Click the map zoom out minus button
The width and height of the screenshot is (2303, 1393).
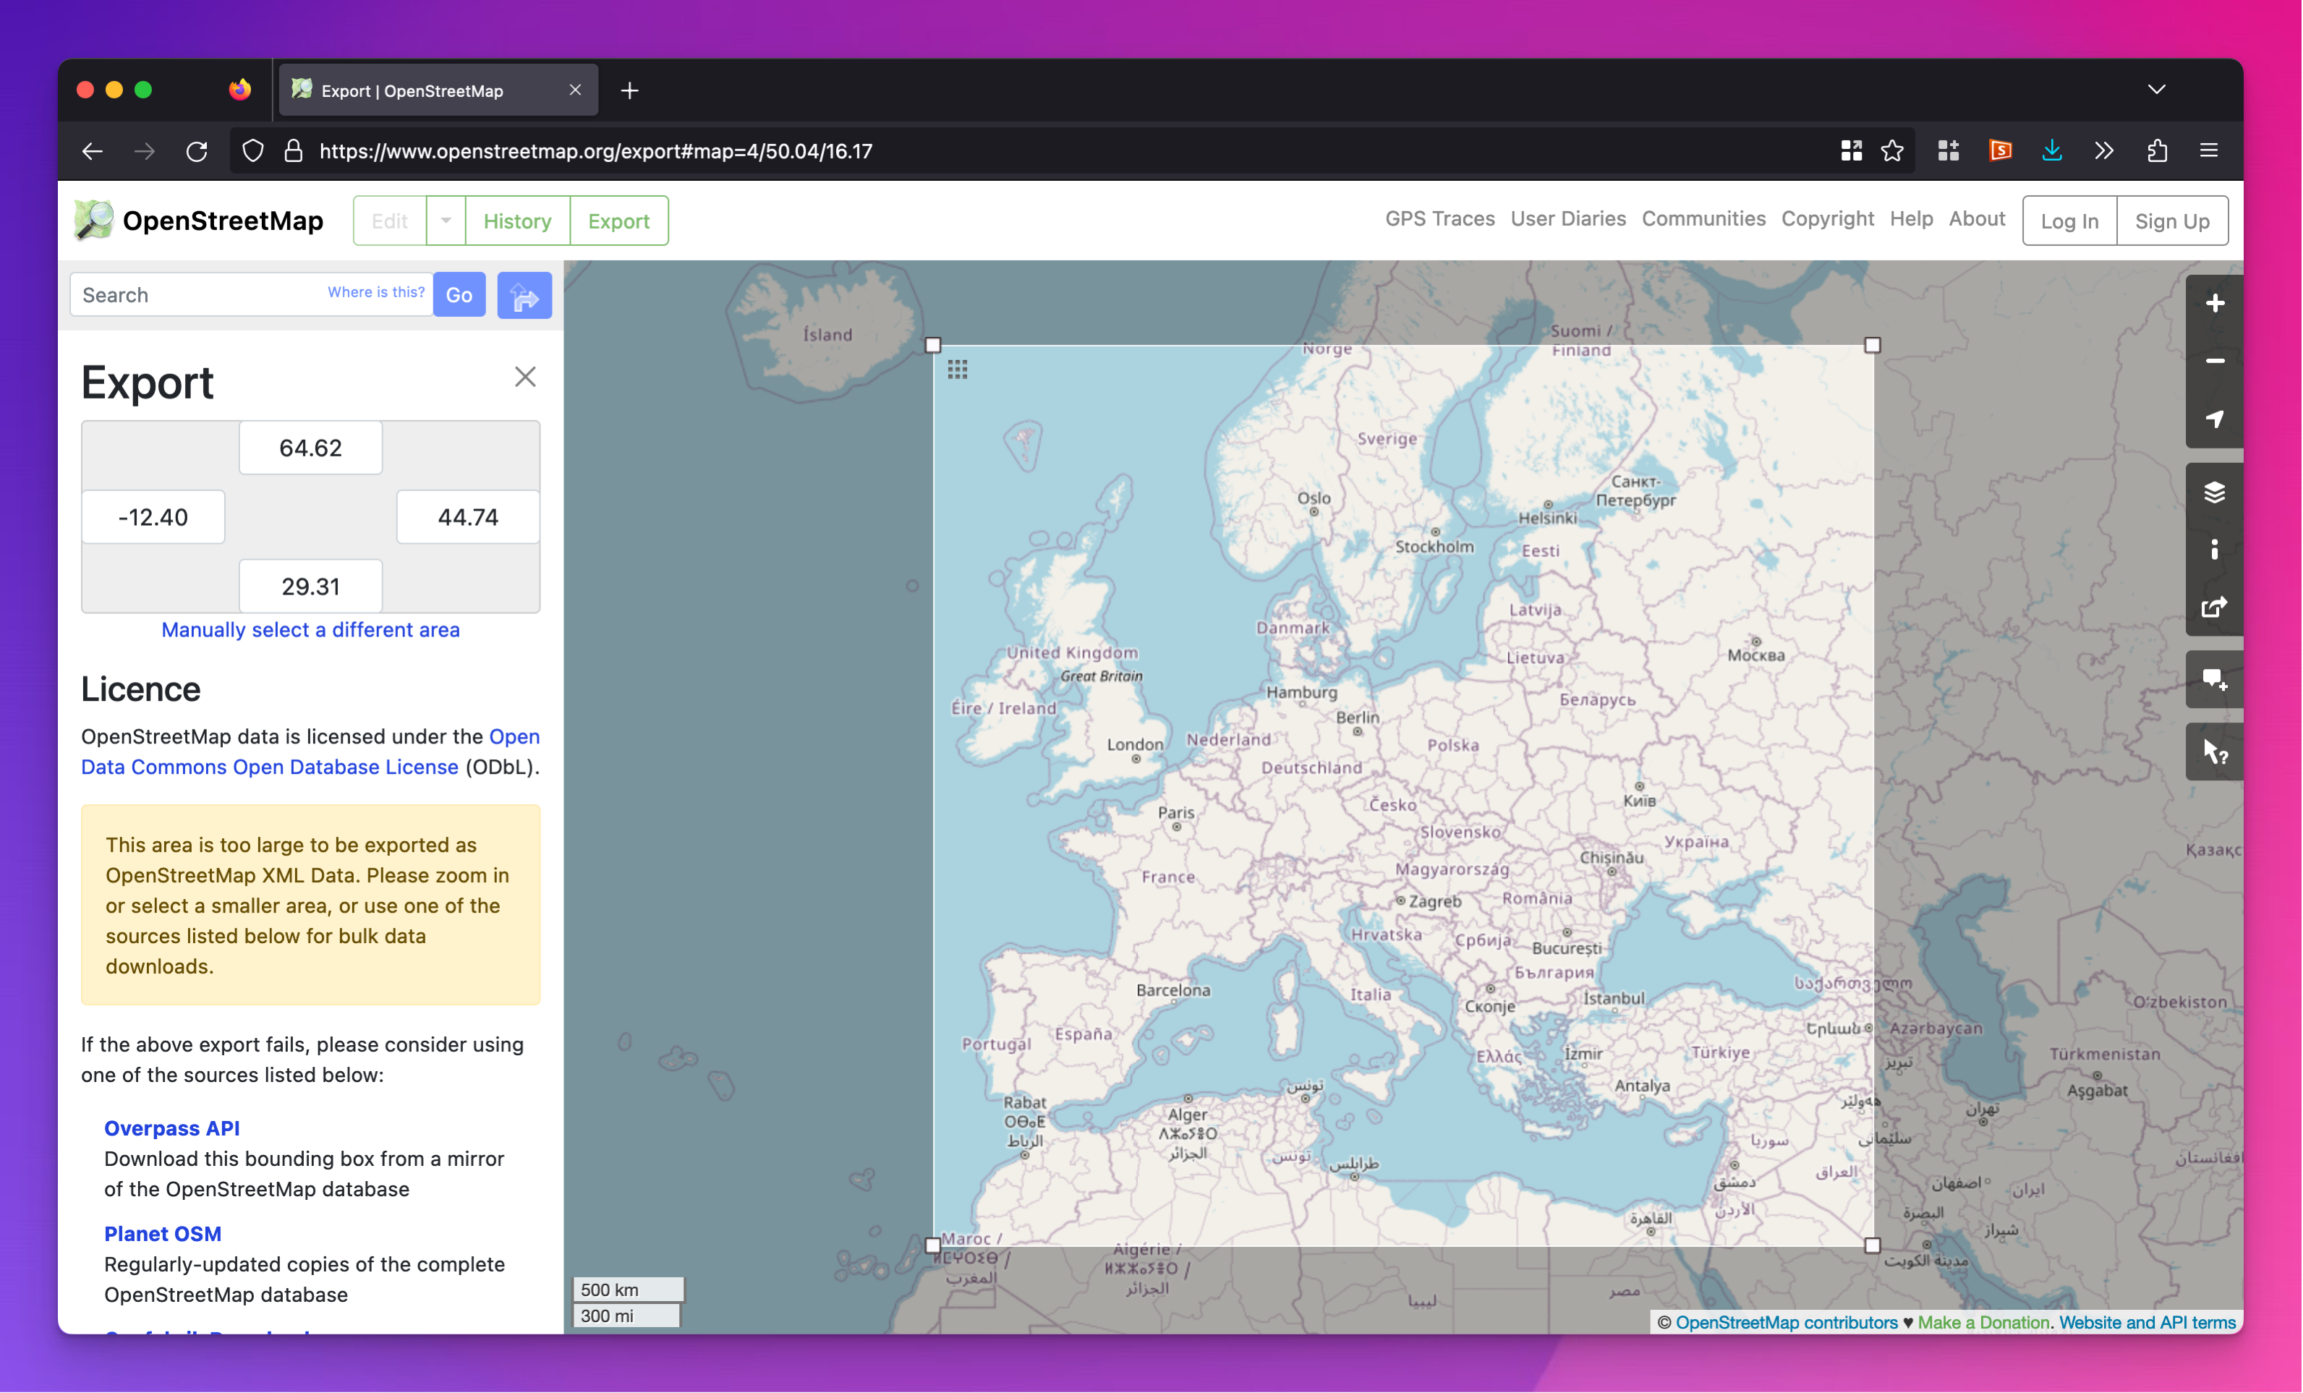pyautogui.click(x=2214, y=362)
